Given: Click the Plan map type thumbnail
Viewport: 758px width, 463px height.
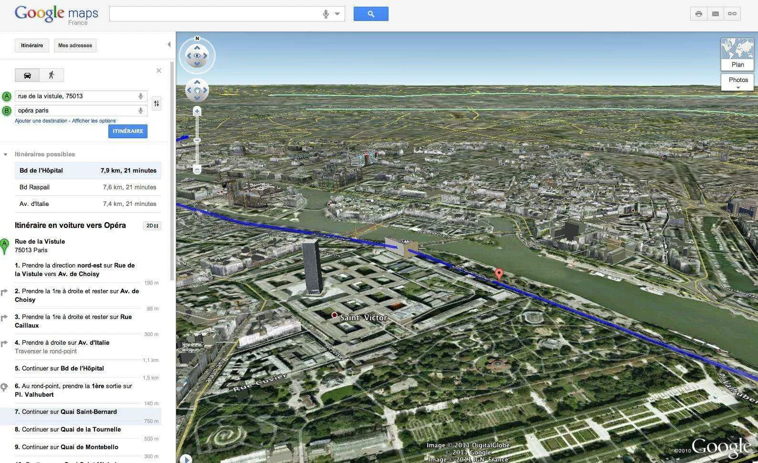Looking at the screenshot, I should [737, 54].
